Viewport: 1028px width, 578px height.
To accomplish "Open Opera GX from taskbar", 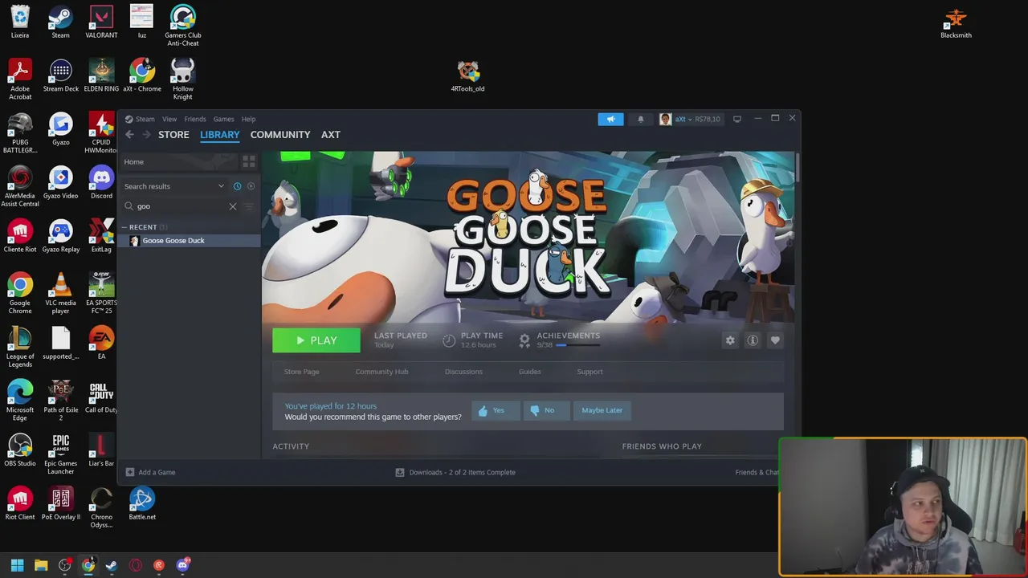I will click(135, 565).
